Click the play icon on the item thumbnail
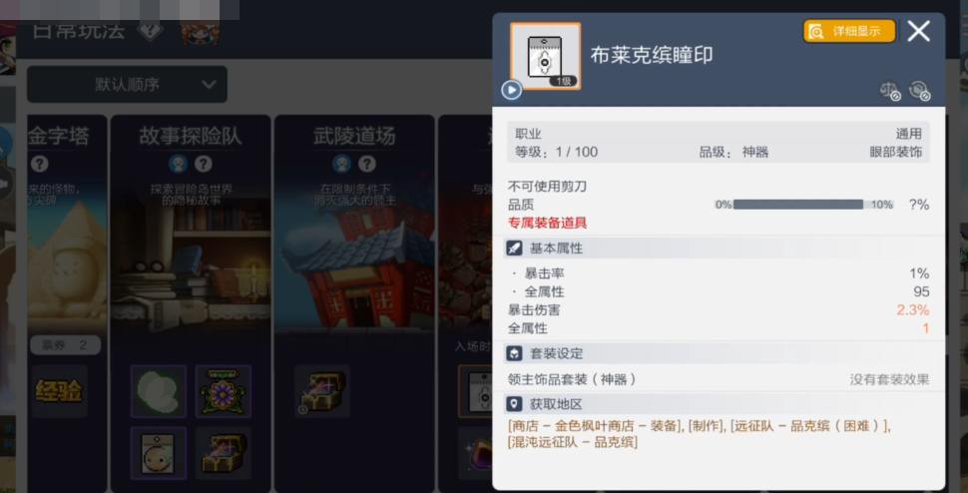The image size is (968, 493). click(x=511, y=90)
